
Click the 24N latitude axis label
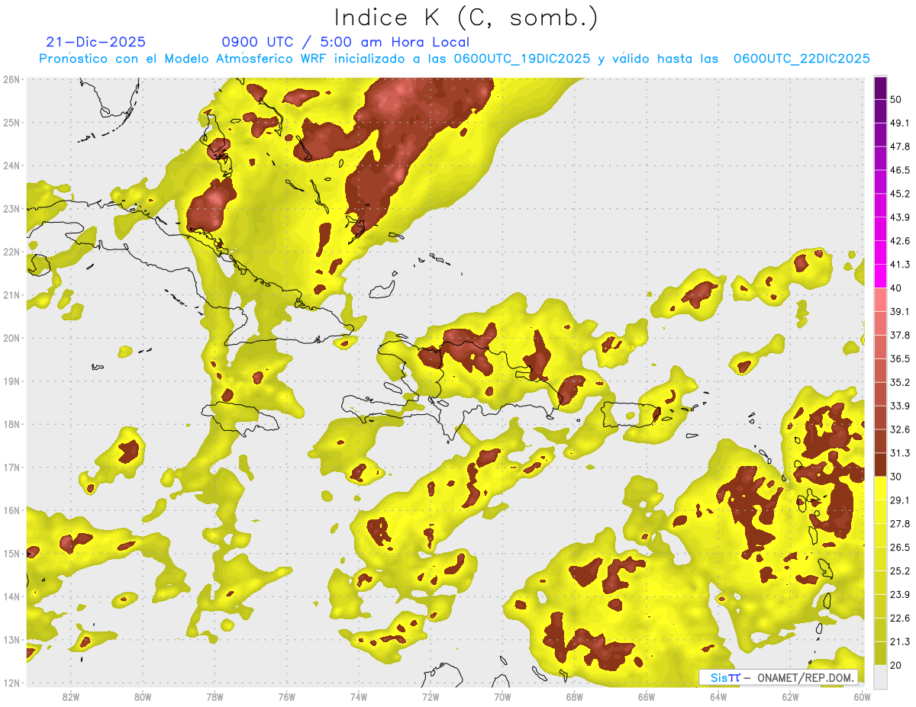pos(11,166)
